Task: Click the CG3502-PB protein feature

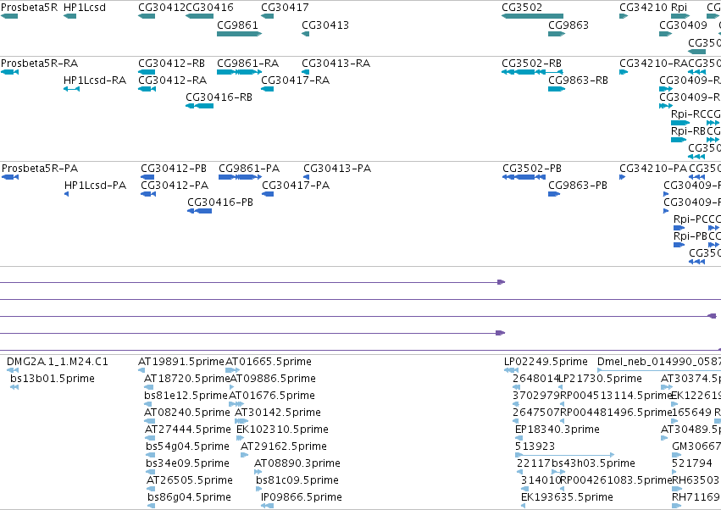Action: (x=524, y=177)
